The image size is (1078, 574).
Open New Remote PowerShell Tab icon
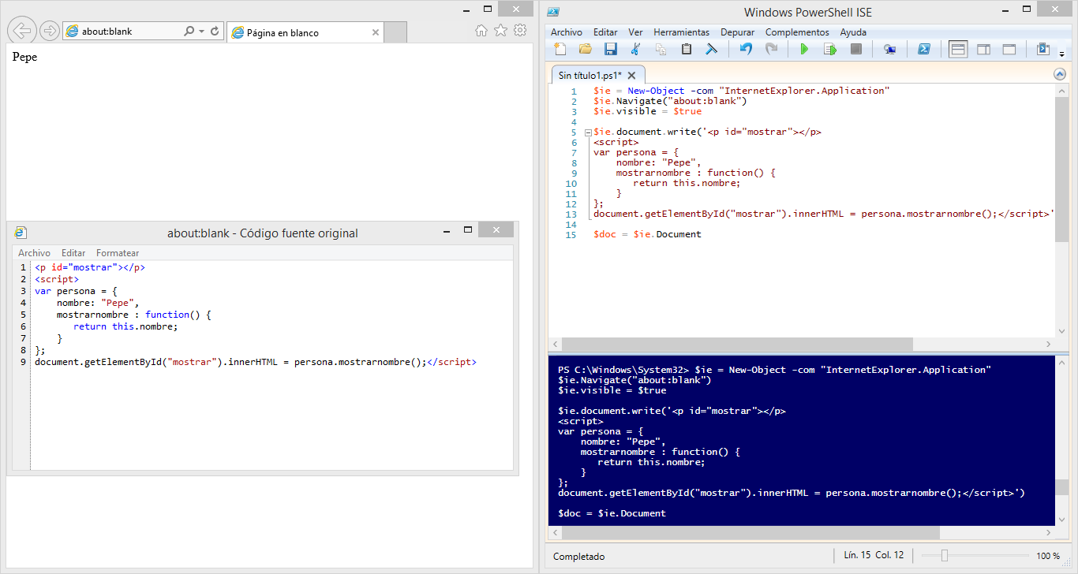[890, 50]
